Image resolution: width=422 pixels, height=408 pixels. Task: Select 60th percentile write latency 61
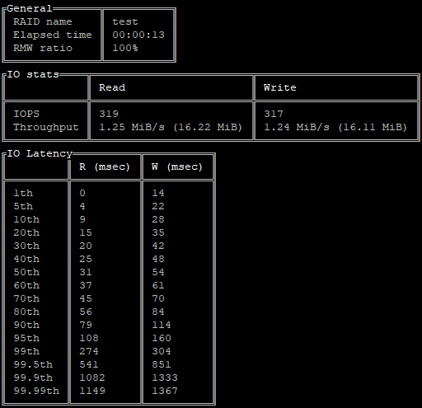(158, 285)
